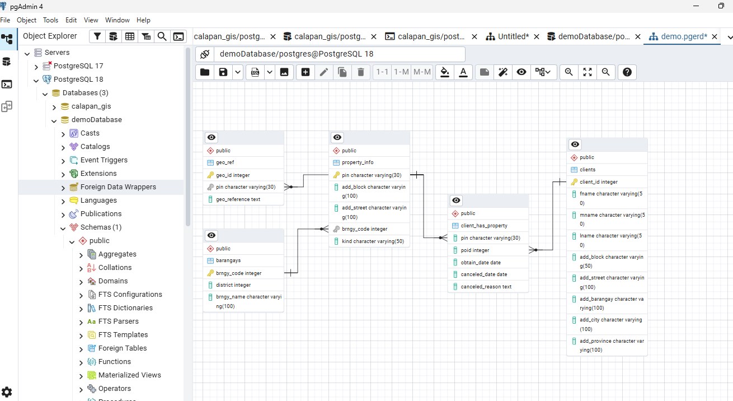Click the M-M relationship button
The image size is (733, 401).
click(422, 72)
